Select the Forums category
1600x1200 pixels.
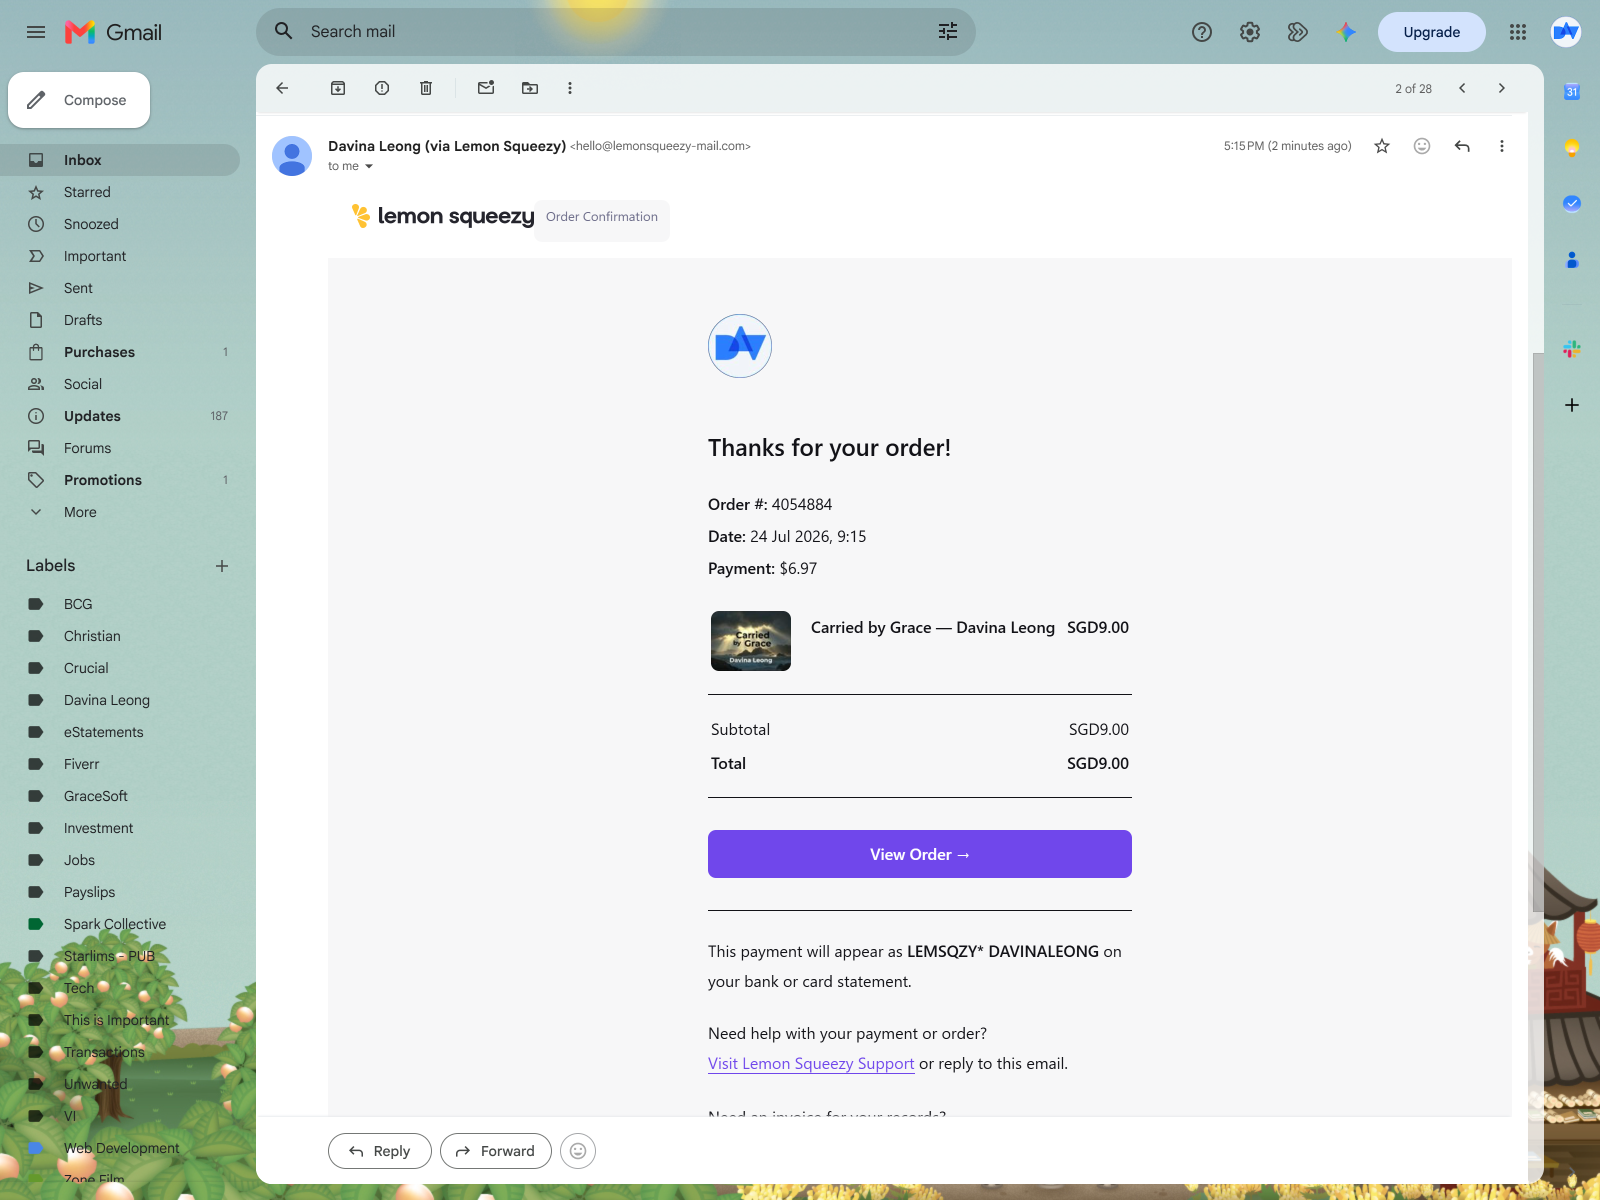pyautogui.click(x=120, y=447)
